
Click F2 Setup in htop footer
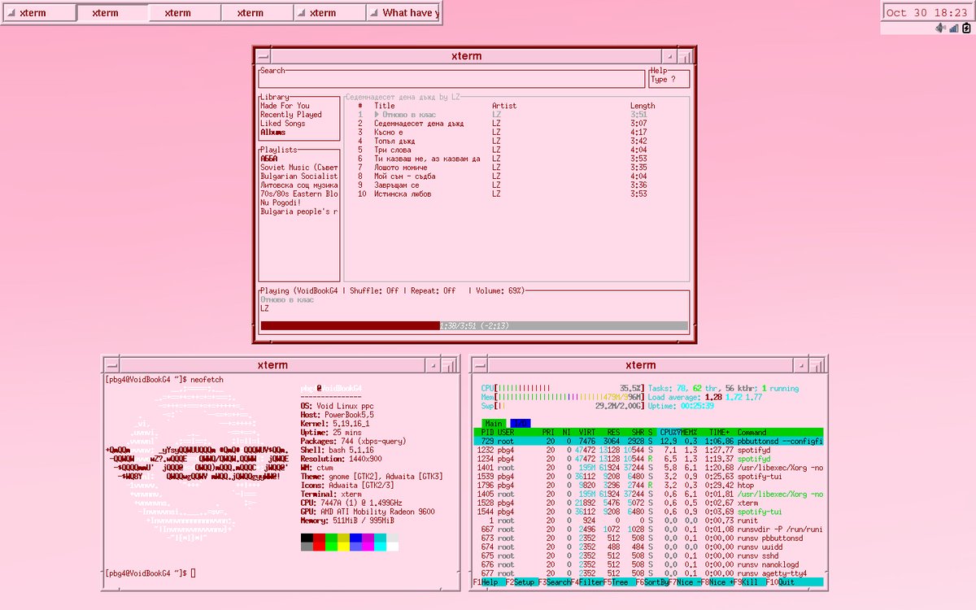(522, 583)
